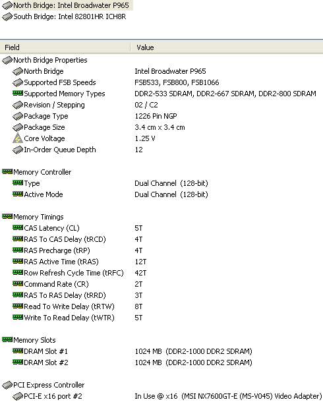
Task: Select the CAS Latency (CL) row
Action: coord(161,228)
